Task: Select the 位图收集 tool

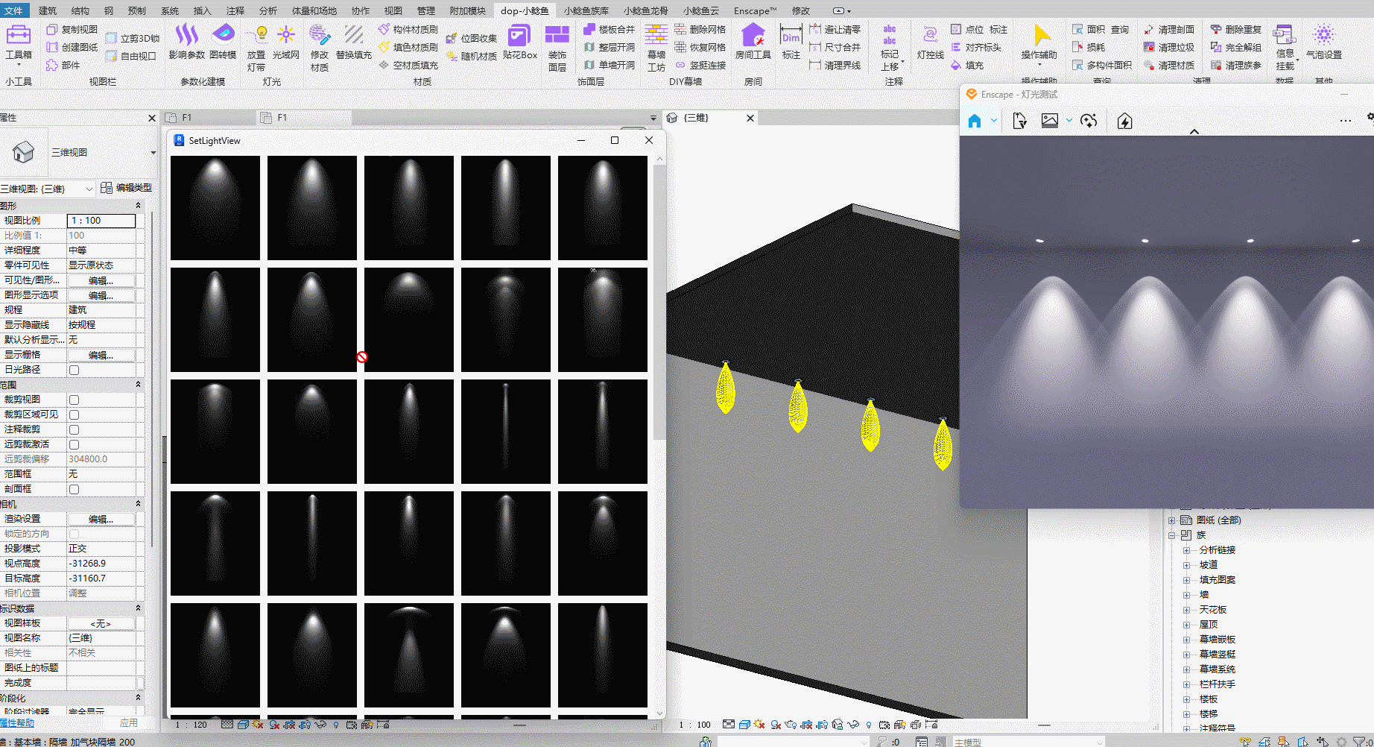Action: pyautogui.click(x=472, y=38)
